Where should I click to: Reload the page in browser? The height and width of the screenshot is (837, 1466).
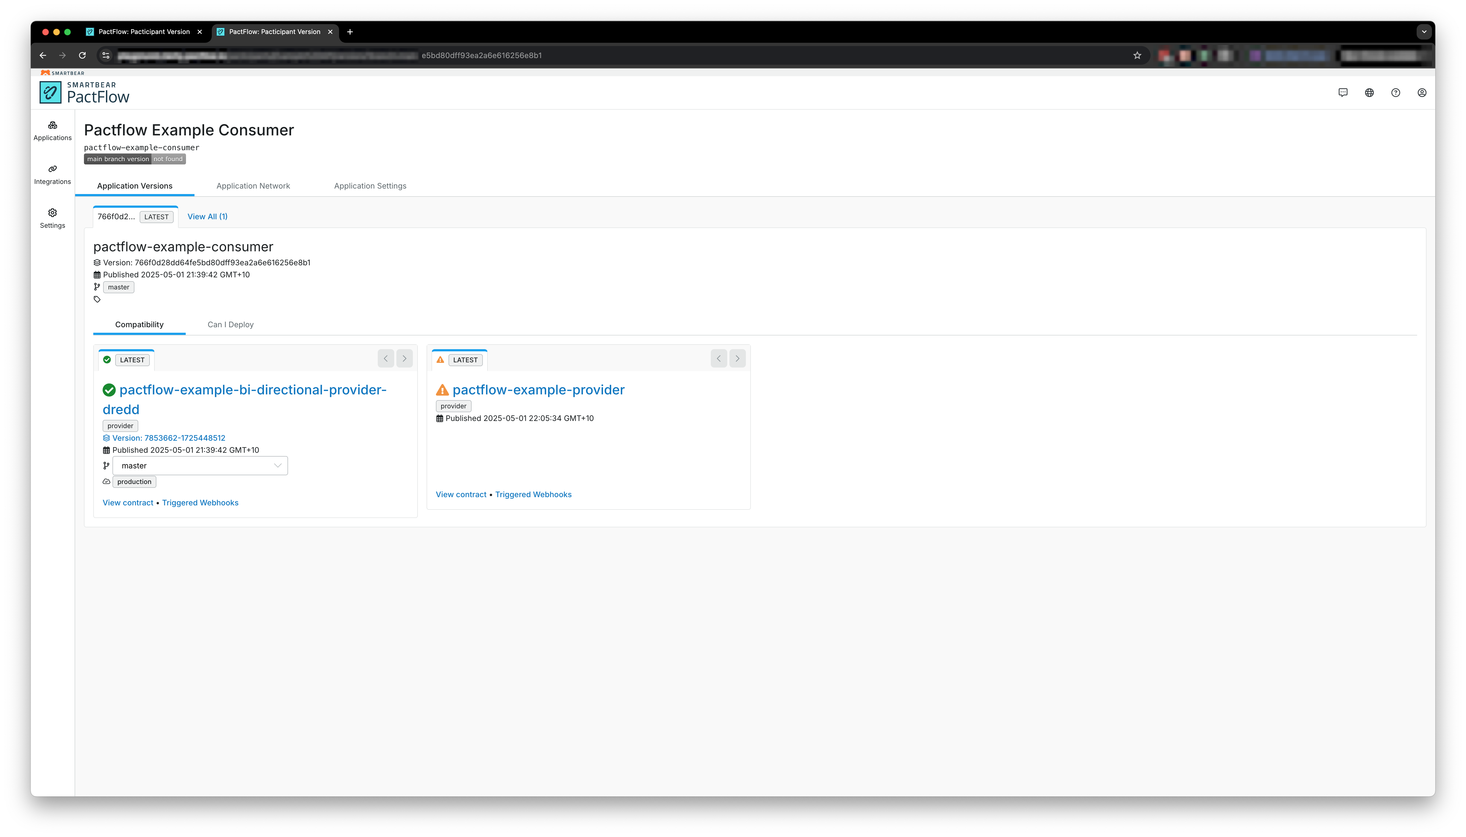(82, 55)
